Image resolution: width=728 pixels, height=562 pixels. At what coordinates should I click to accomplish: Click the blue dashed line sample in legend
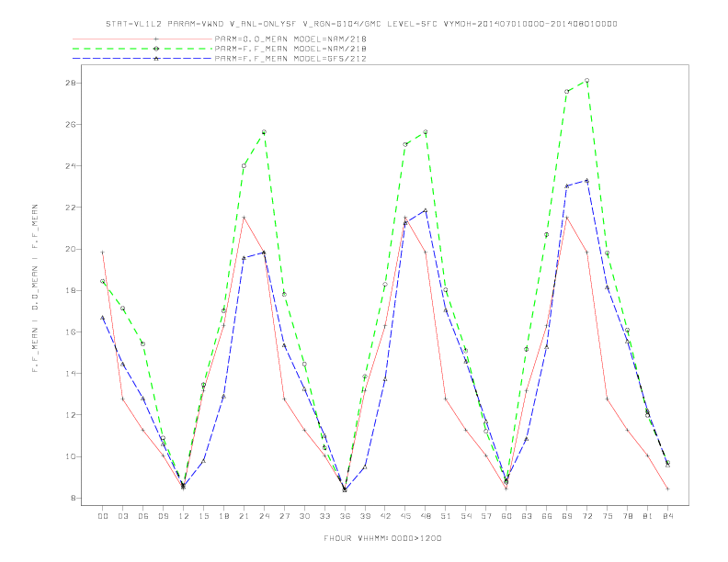point(142,59)
